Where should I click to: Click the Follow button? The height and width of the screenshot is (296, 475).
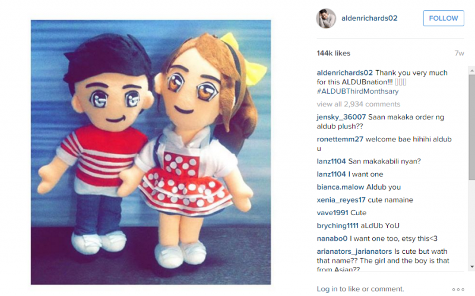[444, 18]
